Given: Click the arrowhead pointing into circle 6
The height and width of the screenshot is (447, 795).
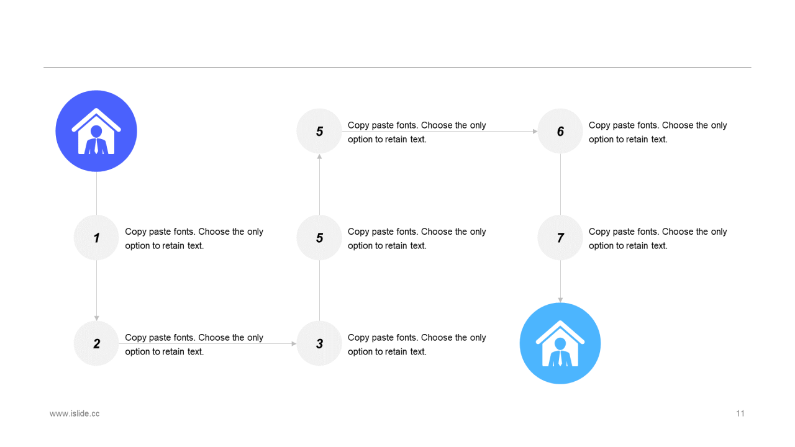Looking at the screenshot, I should click(x=535, y=132).
